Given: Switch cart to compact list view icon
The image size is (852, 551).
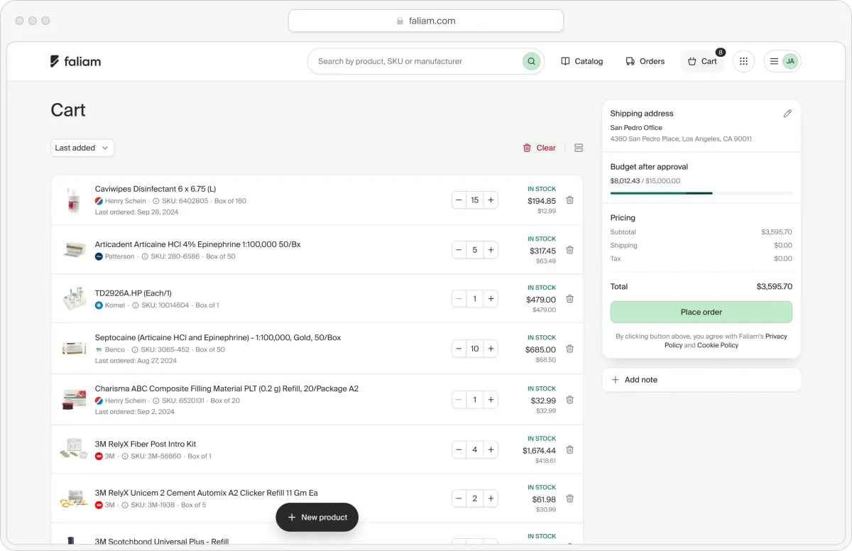Looking at the screenshot, I should click(x=579, y=148).
